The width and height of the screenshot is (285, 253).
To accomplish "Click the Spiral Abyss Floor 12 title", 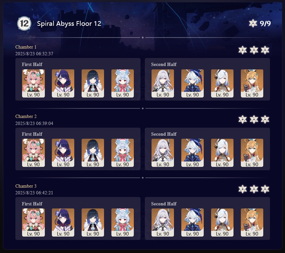I will pyautogui.click(x=69, y=23).
